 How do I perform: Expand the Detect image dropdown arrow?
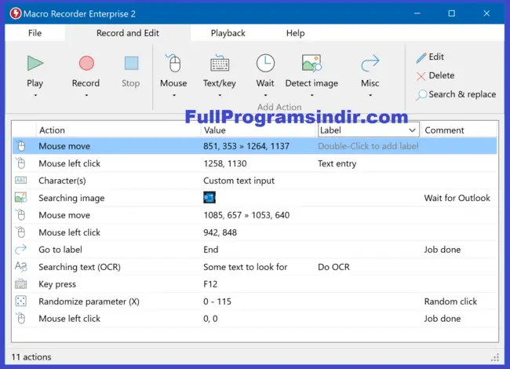tap(312, 95)
